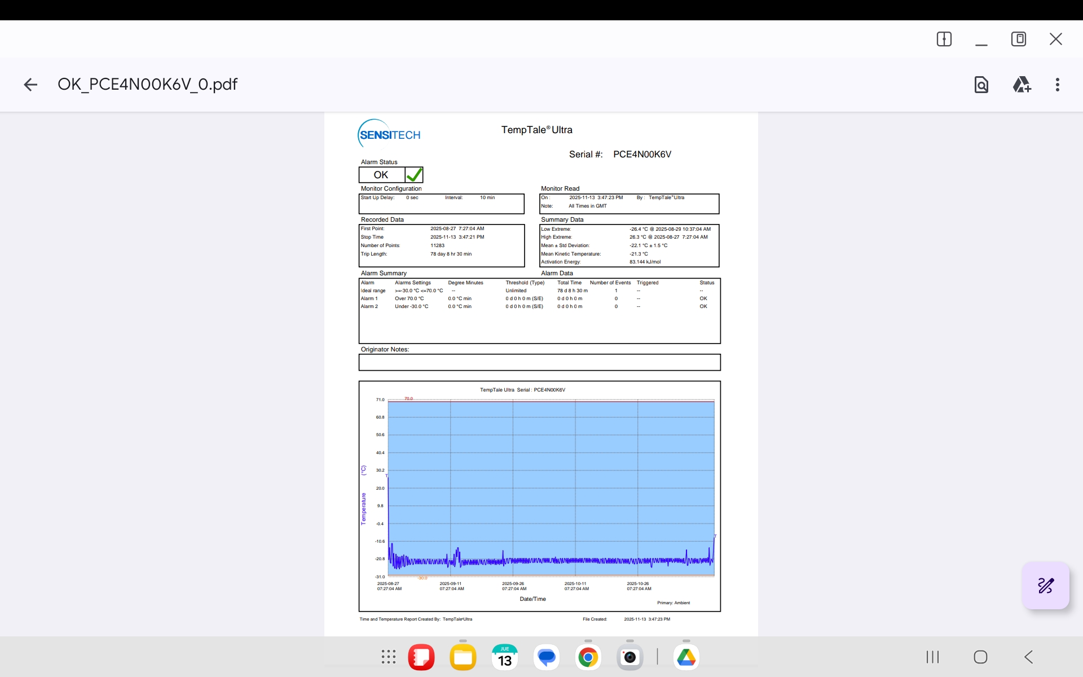The image size is (1083, 677).
Task: Launch Google Chrome from the dock
Action: coord(588,657)
